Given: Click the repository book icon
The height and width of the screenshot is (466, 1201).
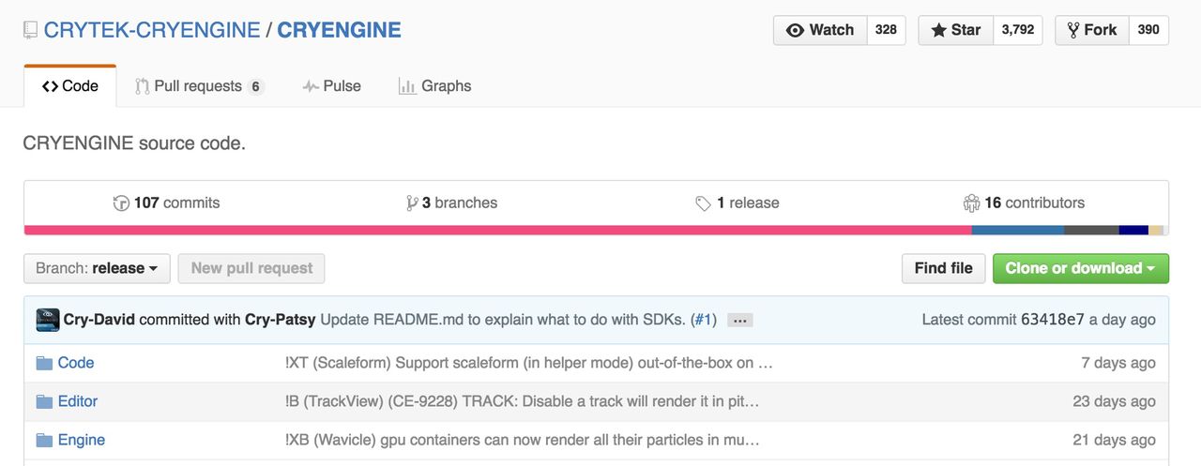Looking at the screenshot, I should point(31,30).
